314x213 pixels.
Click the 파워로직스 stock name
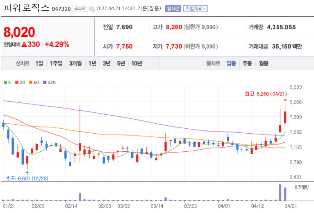(26, 8)
